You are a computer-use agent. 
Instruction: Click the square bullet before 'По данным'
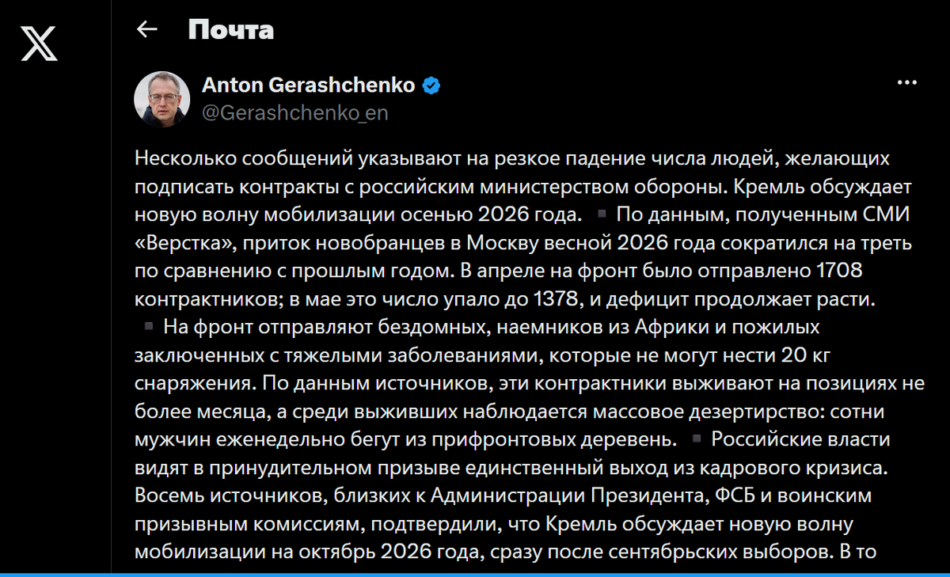pyautogui.click(x=602, y=214)
